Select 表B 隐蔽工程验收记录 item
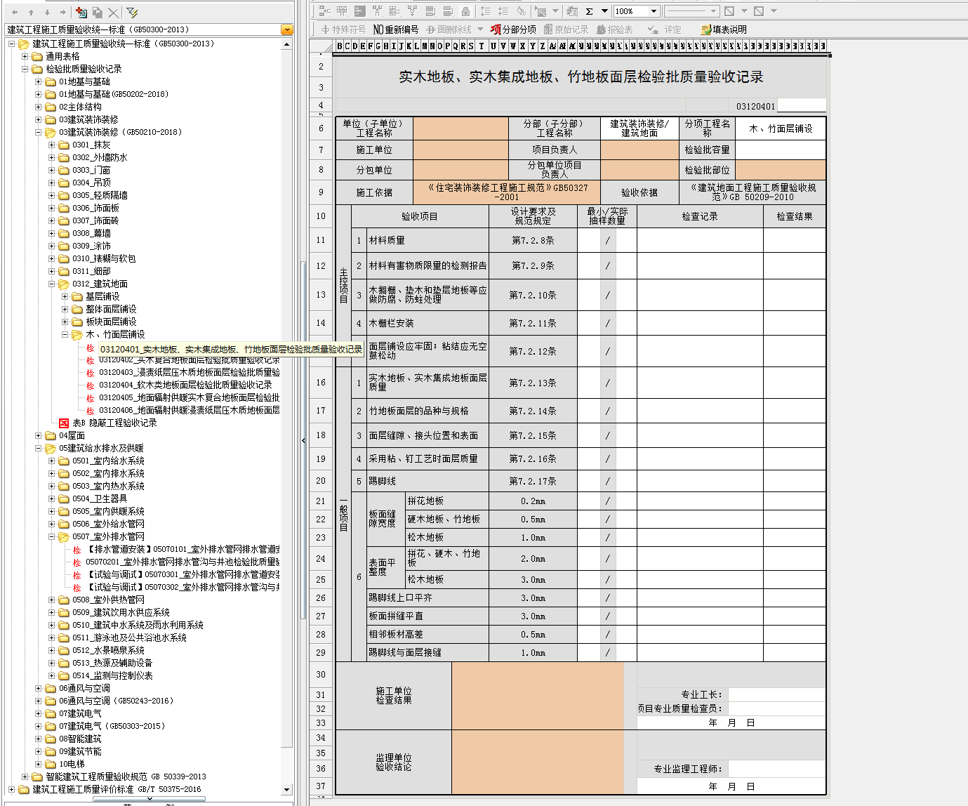The image size is (968, 806). pyautogui.click(x=114, y=423)
